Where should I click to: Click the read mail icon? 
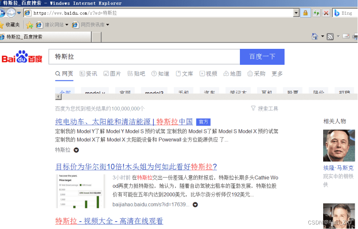coord(346,37)
